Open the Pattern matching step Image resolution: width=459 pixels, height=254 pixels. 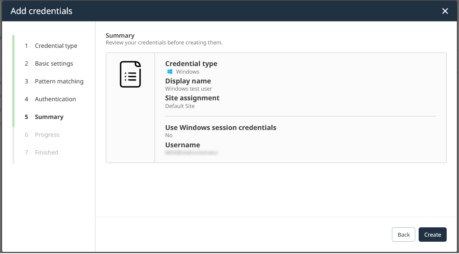pyautogui.click(x=59, y=81)
